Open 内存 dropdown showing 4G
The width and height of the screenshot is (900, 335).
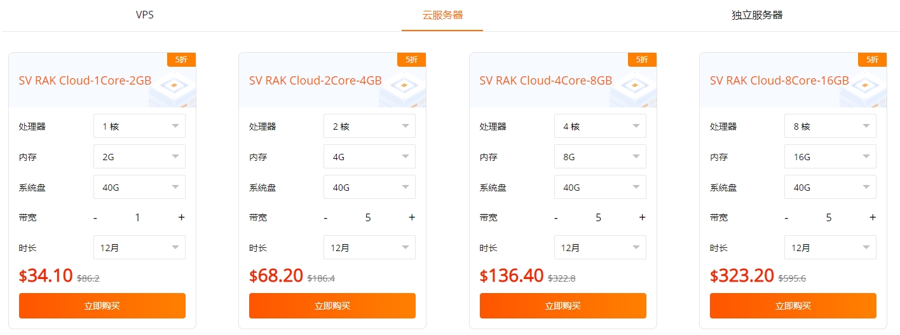click(369, 156)
